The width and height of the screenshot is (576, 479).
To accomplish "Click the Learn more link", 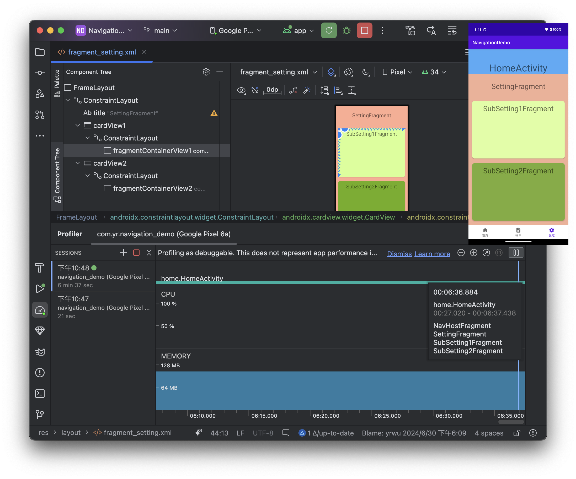I will point(432,254).
